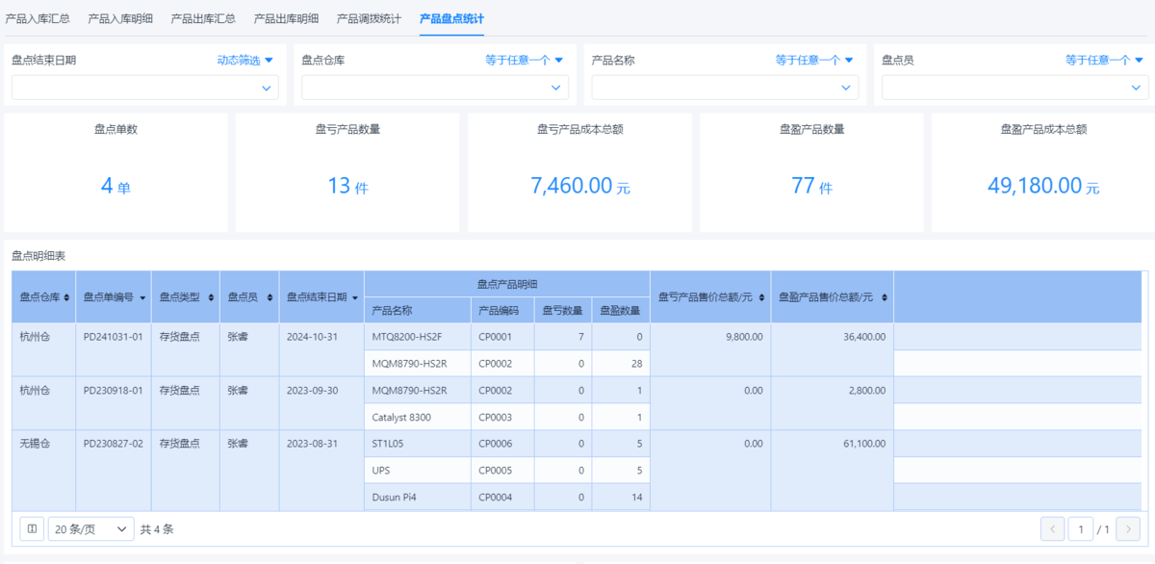Sort by 盘点单编号 column arrow

(142, 298)
